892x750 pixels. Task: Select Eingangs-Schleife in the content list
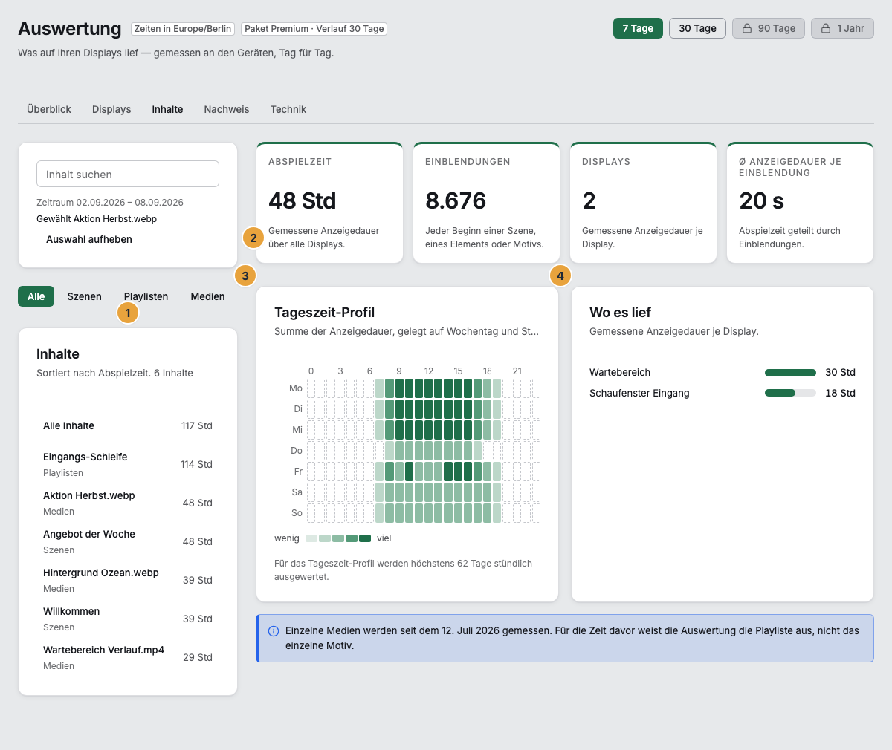(x=128, y=464)
